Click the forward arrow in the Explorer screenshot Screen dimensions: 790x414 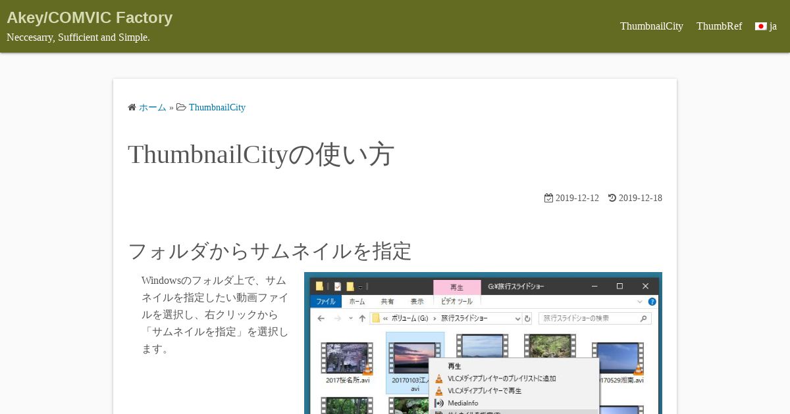(337, 318)
